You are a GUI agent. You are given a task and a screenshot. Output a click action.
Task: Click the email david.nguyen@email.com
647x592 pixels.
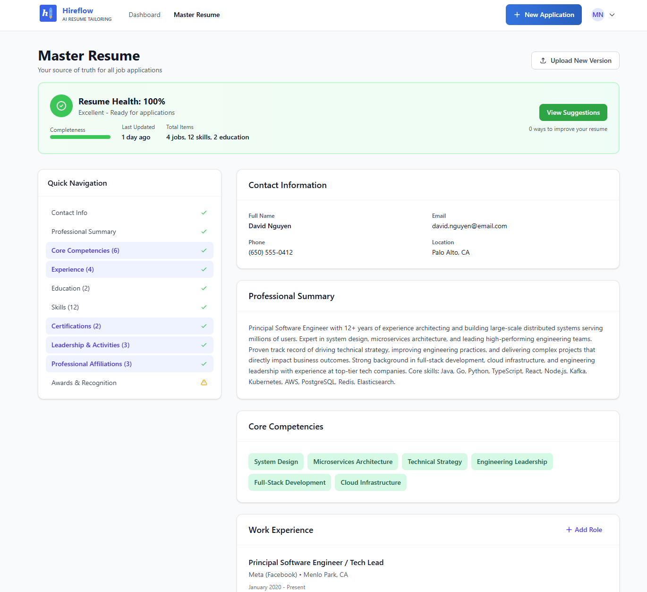[469, 226]
